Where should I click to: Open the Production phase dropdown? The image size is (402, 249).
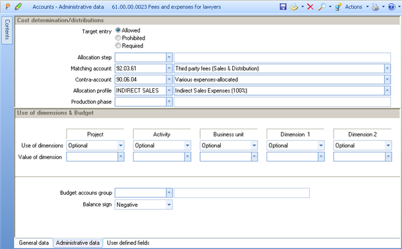tap(169, 102)
